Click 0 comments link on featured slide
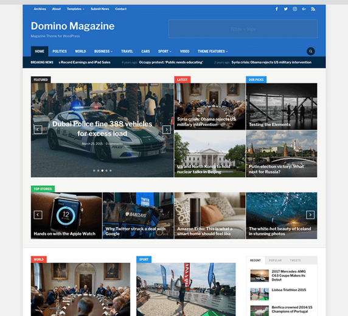 pyautogui.click(x=114, y=144)
